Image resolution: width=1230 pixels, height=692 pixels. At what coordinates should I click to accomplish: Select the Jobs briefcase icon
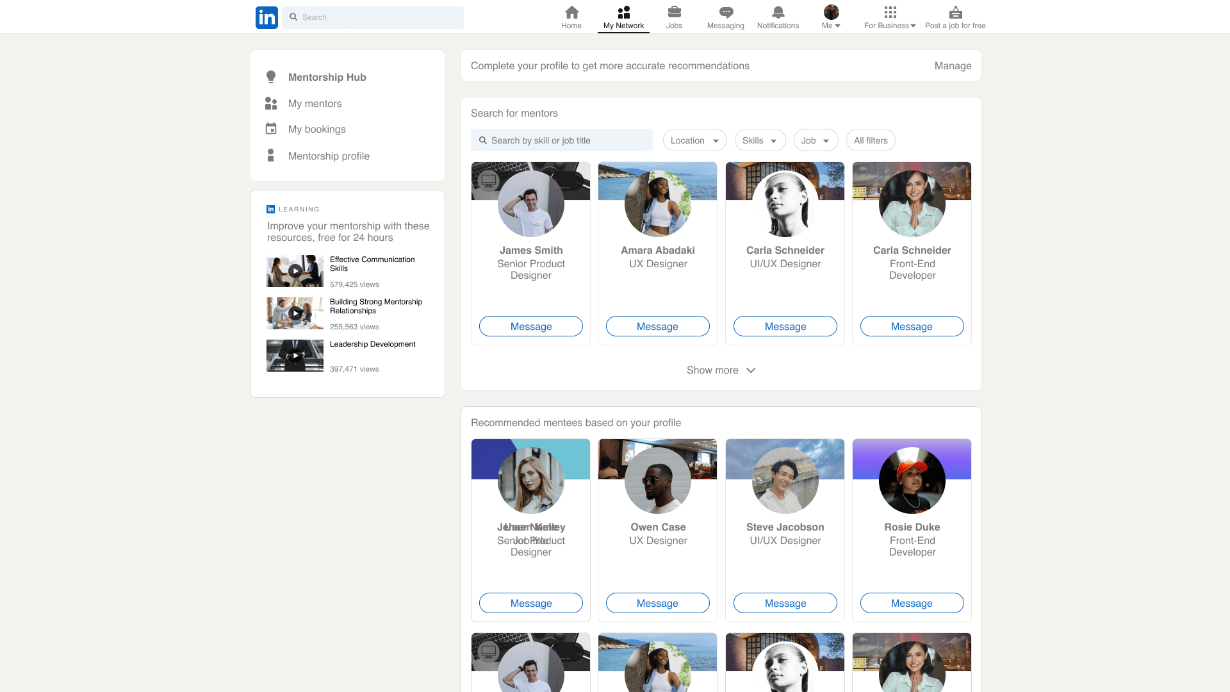point(674,12)
